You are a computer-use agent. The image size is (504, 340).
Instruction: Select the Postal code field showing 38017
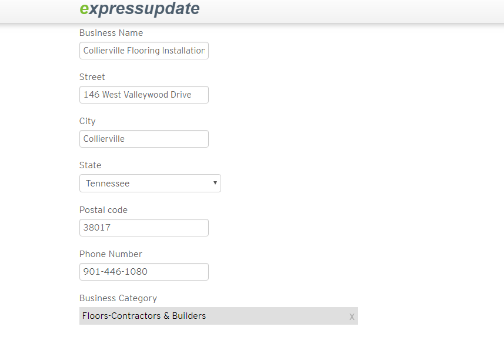144,228
